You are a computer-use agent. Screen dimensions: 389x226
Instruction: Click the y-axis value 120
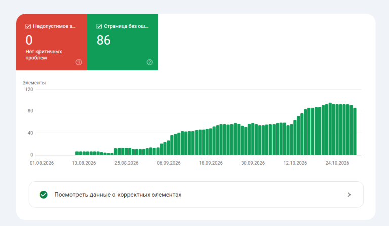pyautogui.click(x=29, y=89)
